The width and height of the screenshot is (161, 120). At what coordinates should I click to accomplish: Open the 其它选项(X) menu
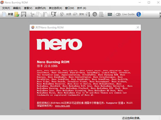(55, 8)
